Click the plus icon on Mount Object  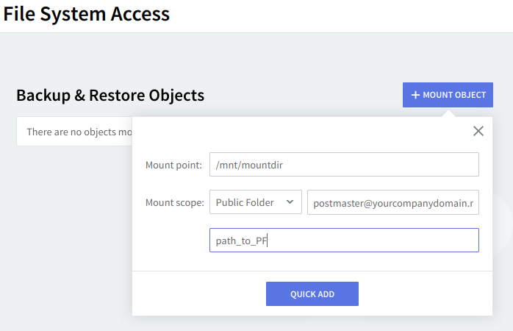pos(415,95)
